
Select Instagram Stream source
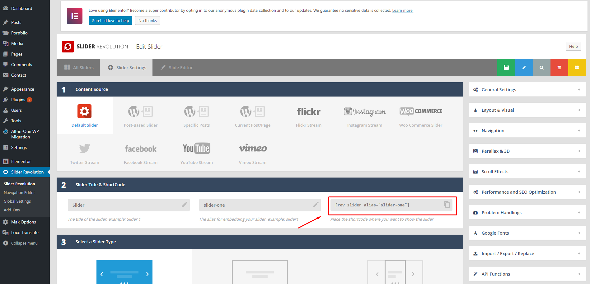(x=365, y=115)
